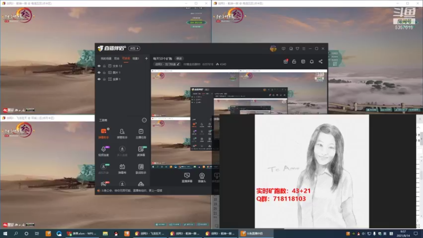Switch to 我的场景 scene tab
Screen dimensions: 423x238
(x=106, y=58)
